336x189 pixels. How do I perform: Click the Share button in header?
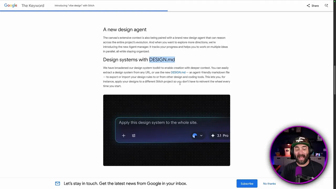coord(313,6)
